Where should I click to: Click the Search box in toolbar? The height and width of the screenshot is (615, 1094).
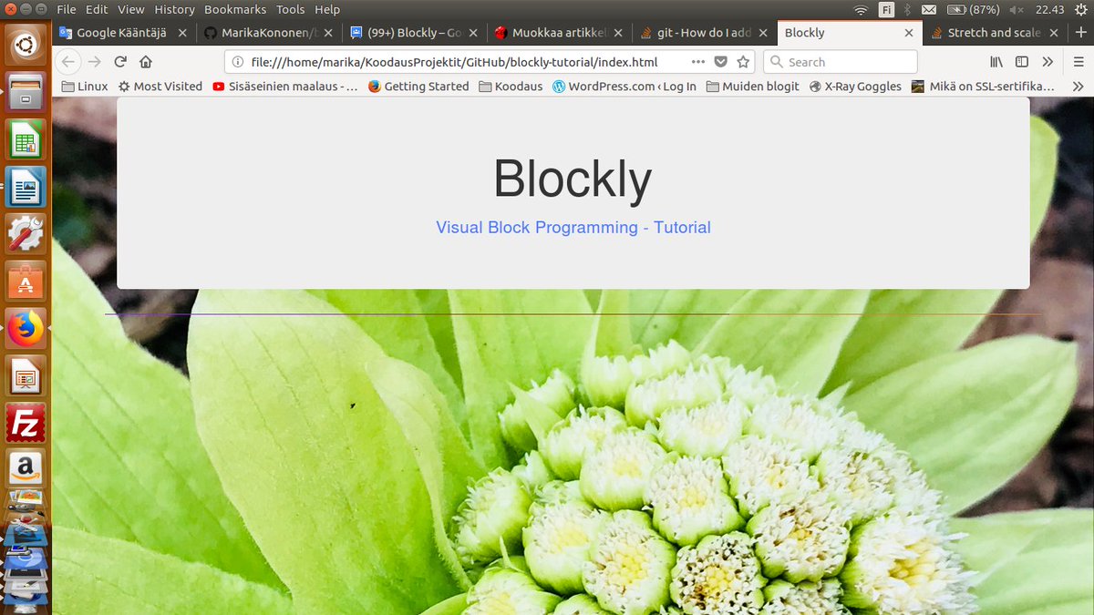(840, 62)
